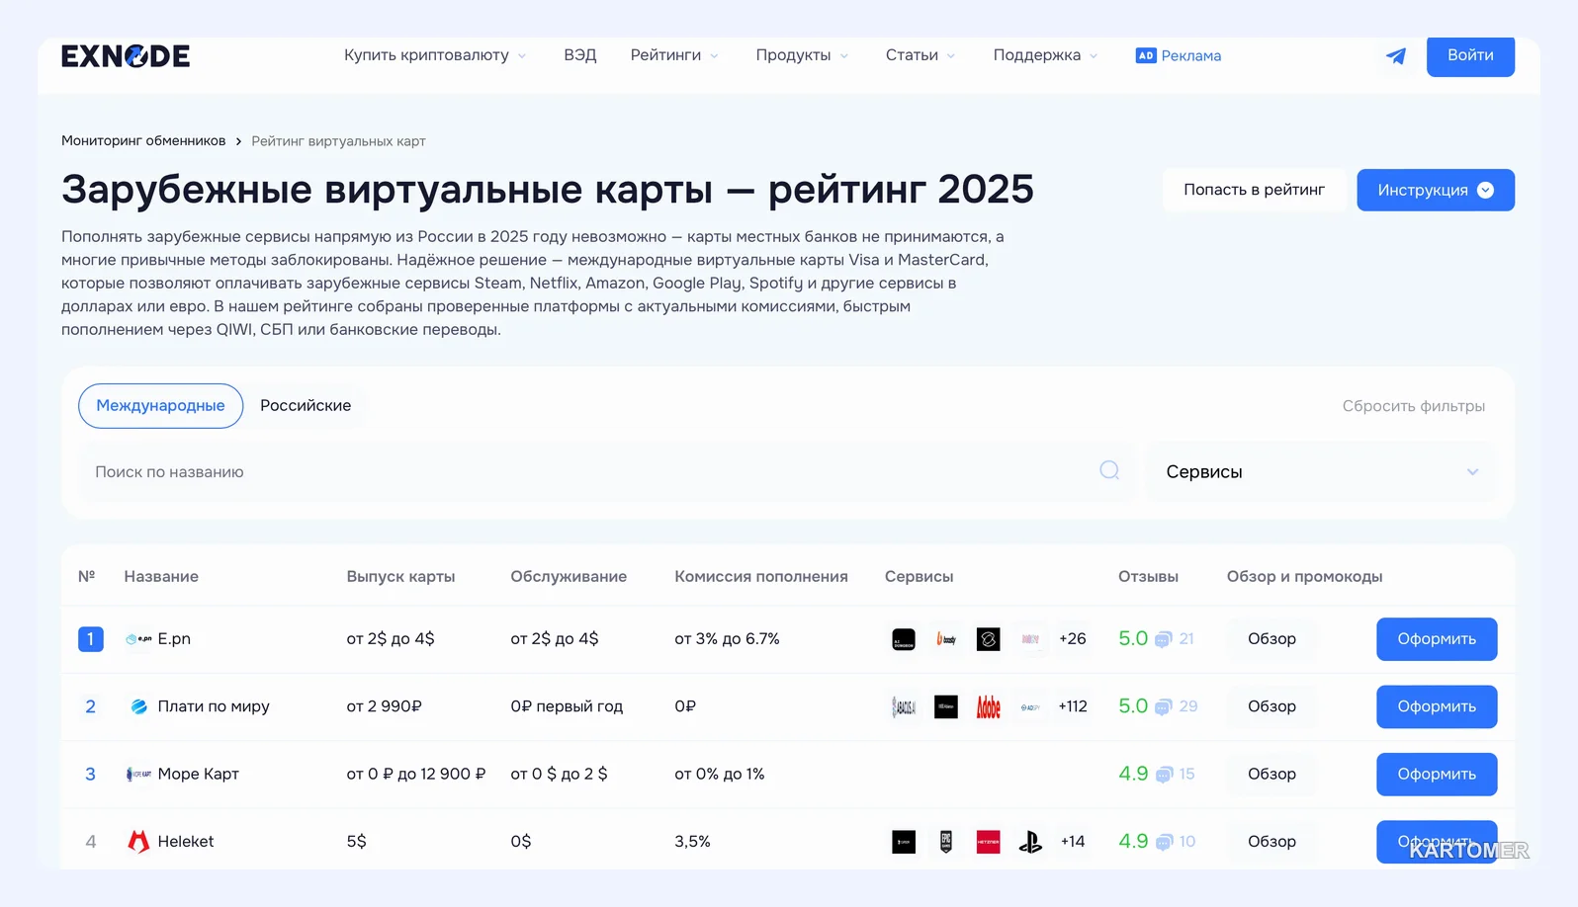1578x907 pixels.
Task: Expand the Продукты menu
Action: (802, 55)
